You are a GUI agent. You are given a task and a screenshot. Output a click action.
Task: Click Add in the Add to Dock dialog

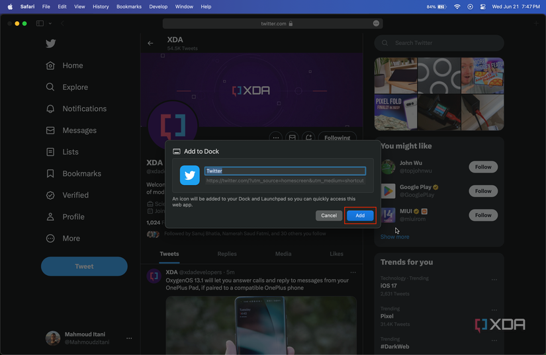coord(360,216)
